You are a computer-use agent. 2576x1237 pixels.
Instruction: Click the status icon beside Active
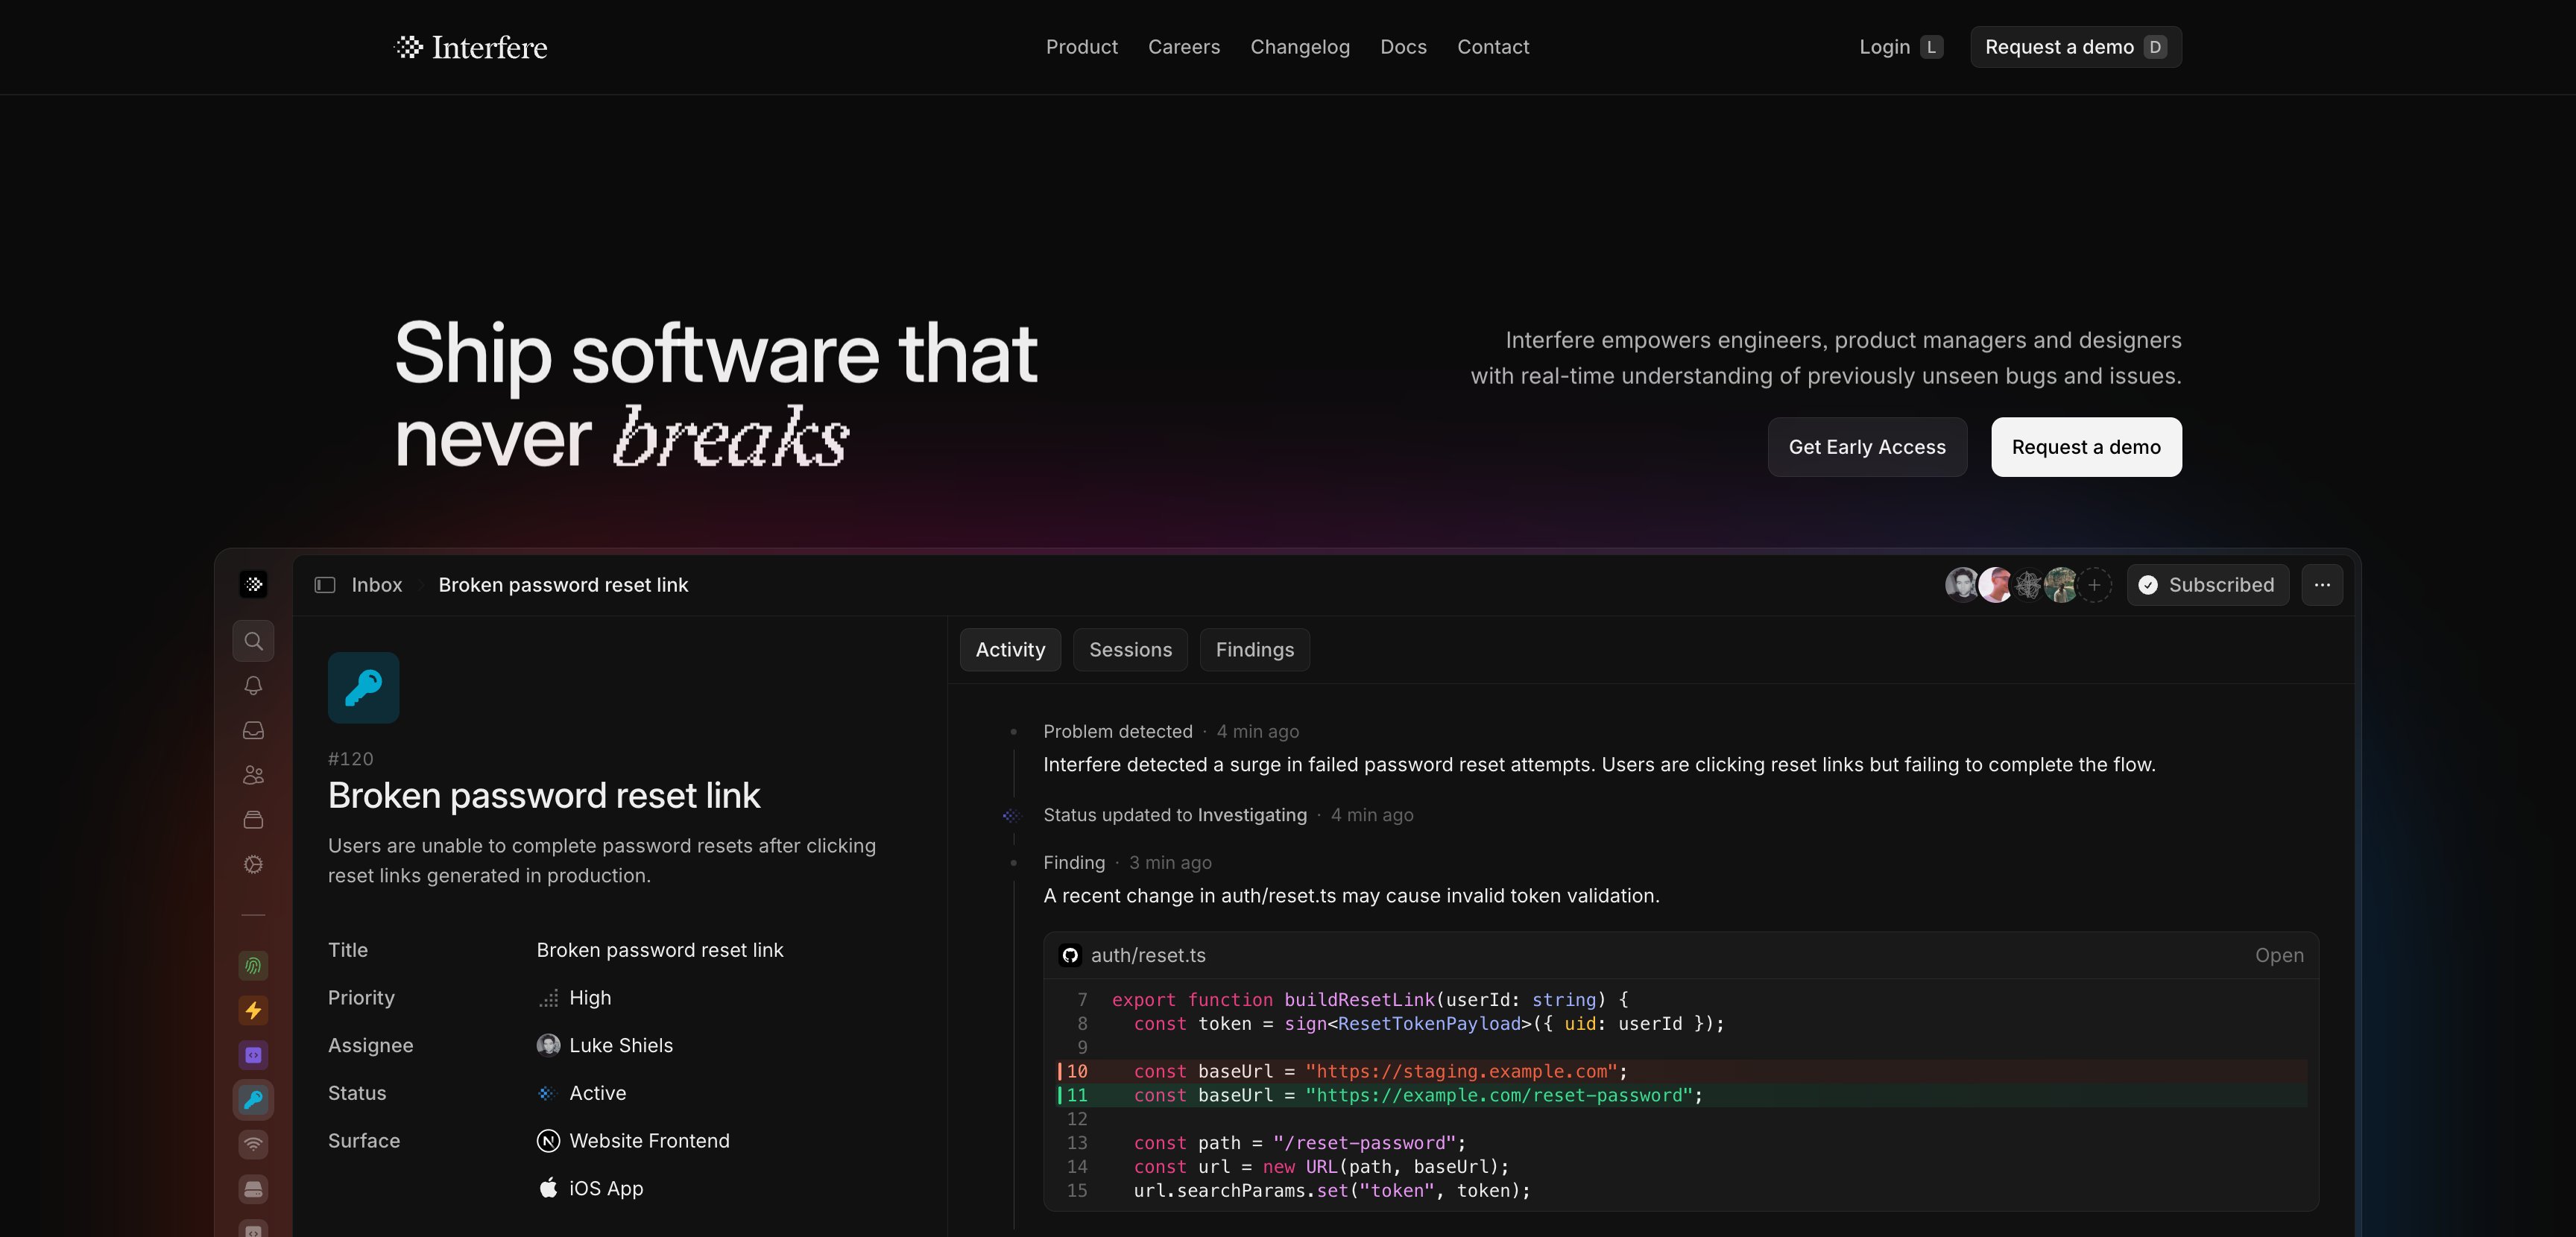click(547, 1094)
